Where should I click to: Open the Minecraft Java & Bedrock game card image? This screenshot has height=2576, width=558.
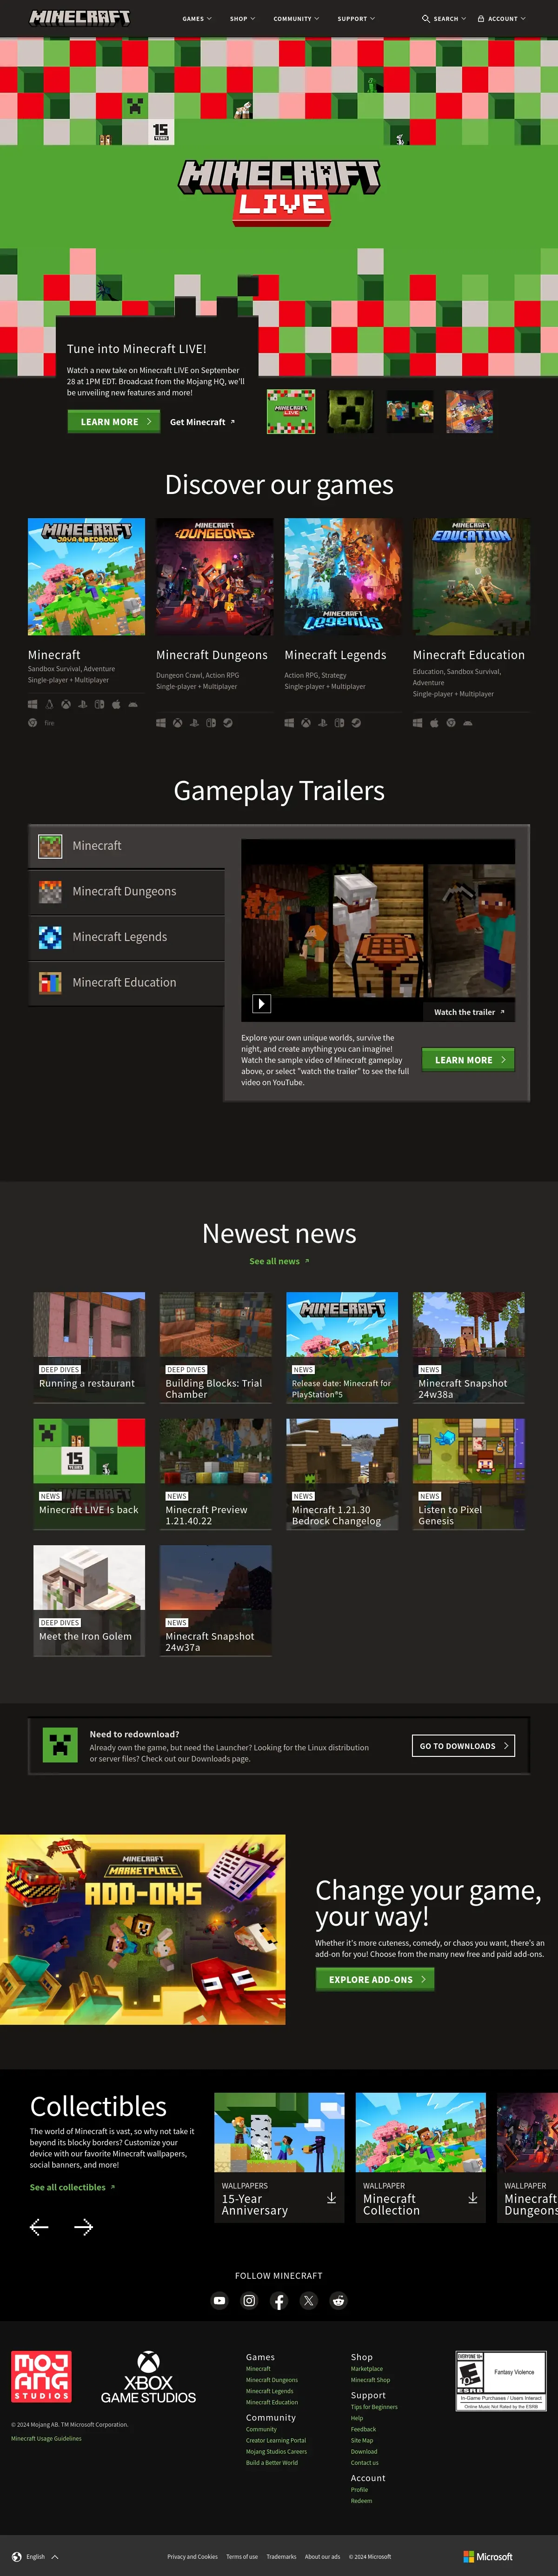tap(86, 576)
